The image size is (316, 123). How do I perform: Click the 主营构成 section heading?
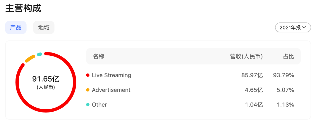(23, 8)
